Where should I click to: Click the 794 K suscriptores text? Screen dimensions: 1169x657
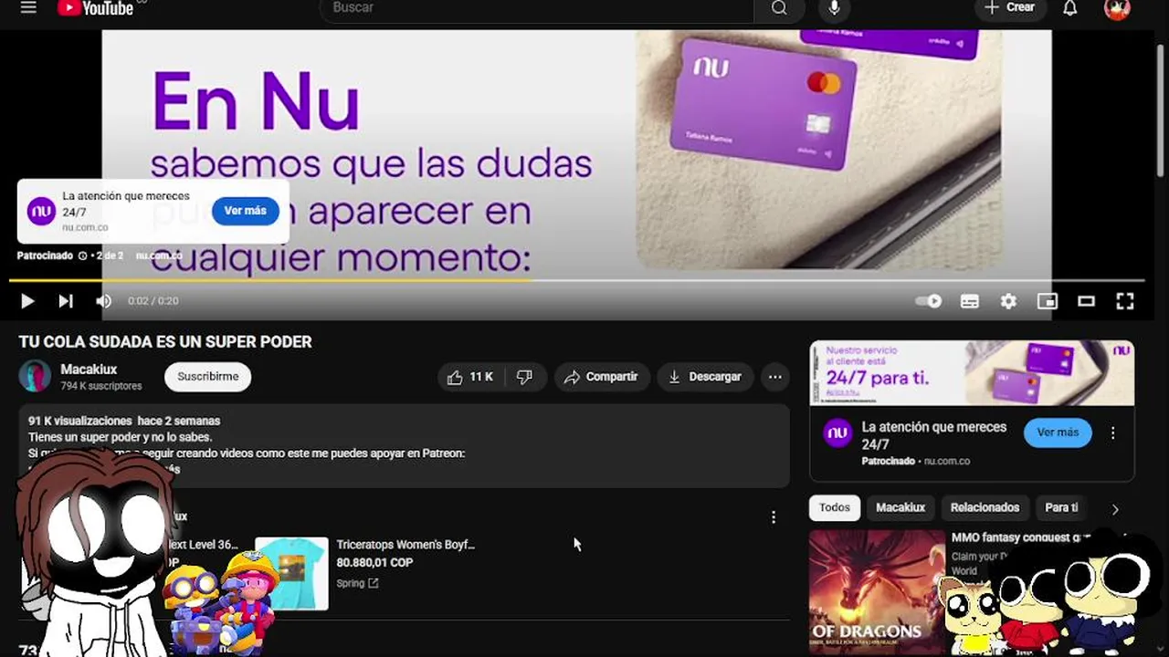click(x=101, y=386)
